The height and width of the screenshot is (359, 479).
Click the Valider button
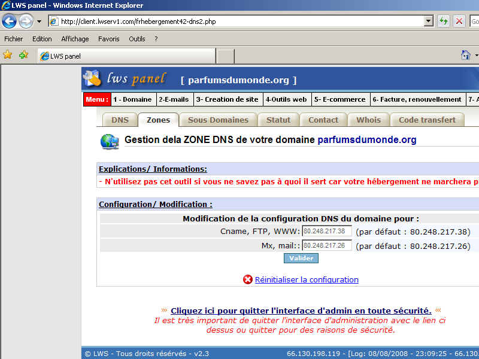301,258
